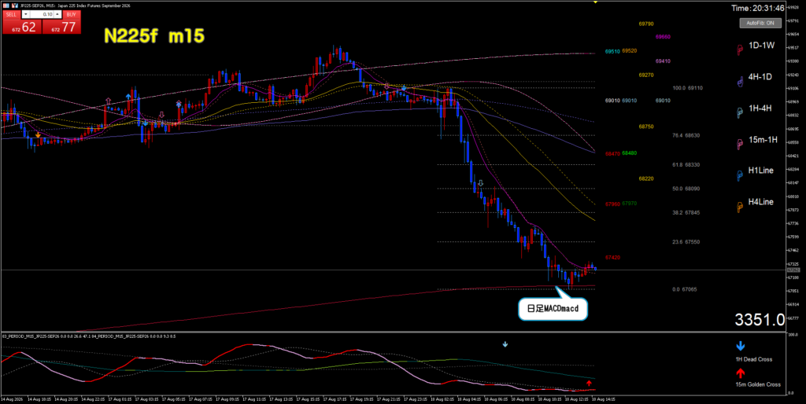
Task: Click the Fibonacci 61.8 68330 level label
Action: (686, 165)
